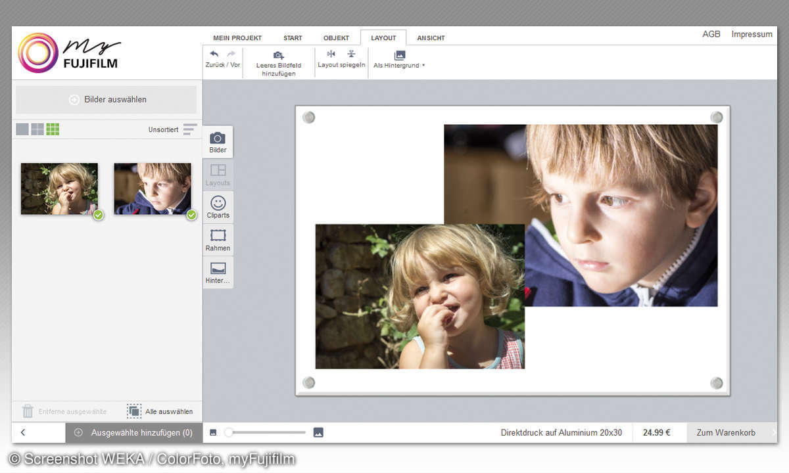The image size is (789, 473).
Task: Select the girl photo thumbnail in the image list
Action: coord(59,189)
